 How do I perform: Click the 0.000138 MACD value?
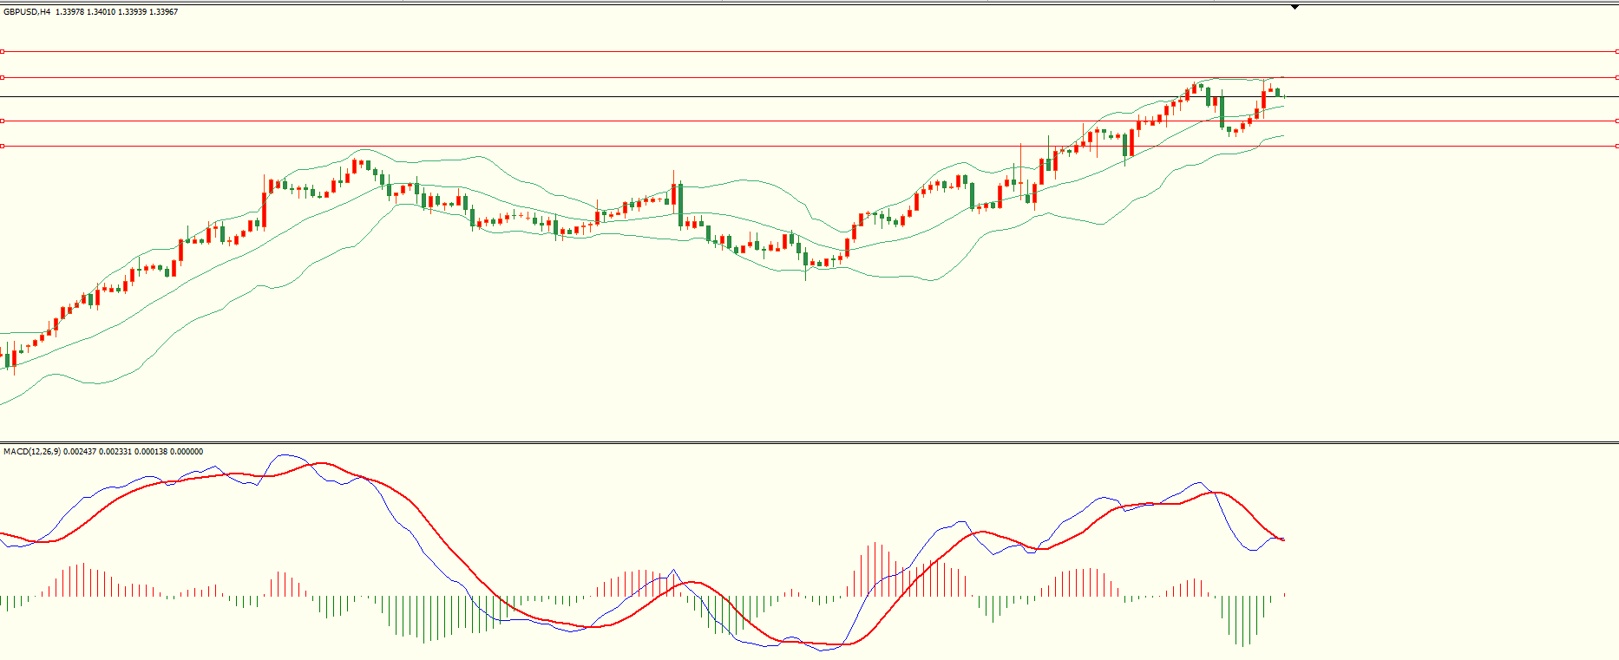click(151, 452)
